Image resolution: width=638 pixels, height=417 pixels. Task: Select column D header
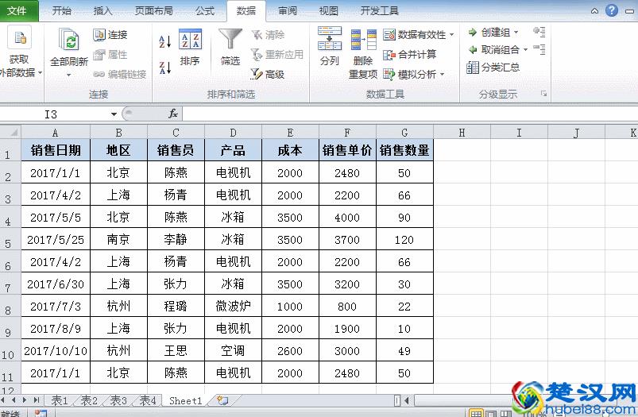tap(233, 133)
